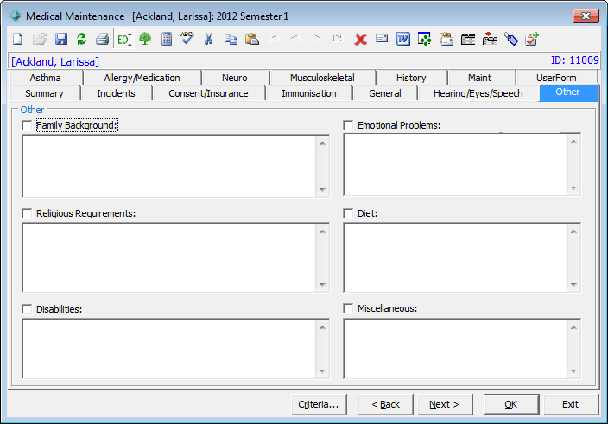This screenshot has height=424, width=608.
Task: Click the small card icon after the red X
Action: 382,38
